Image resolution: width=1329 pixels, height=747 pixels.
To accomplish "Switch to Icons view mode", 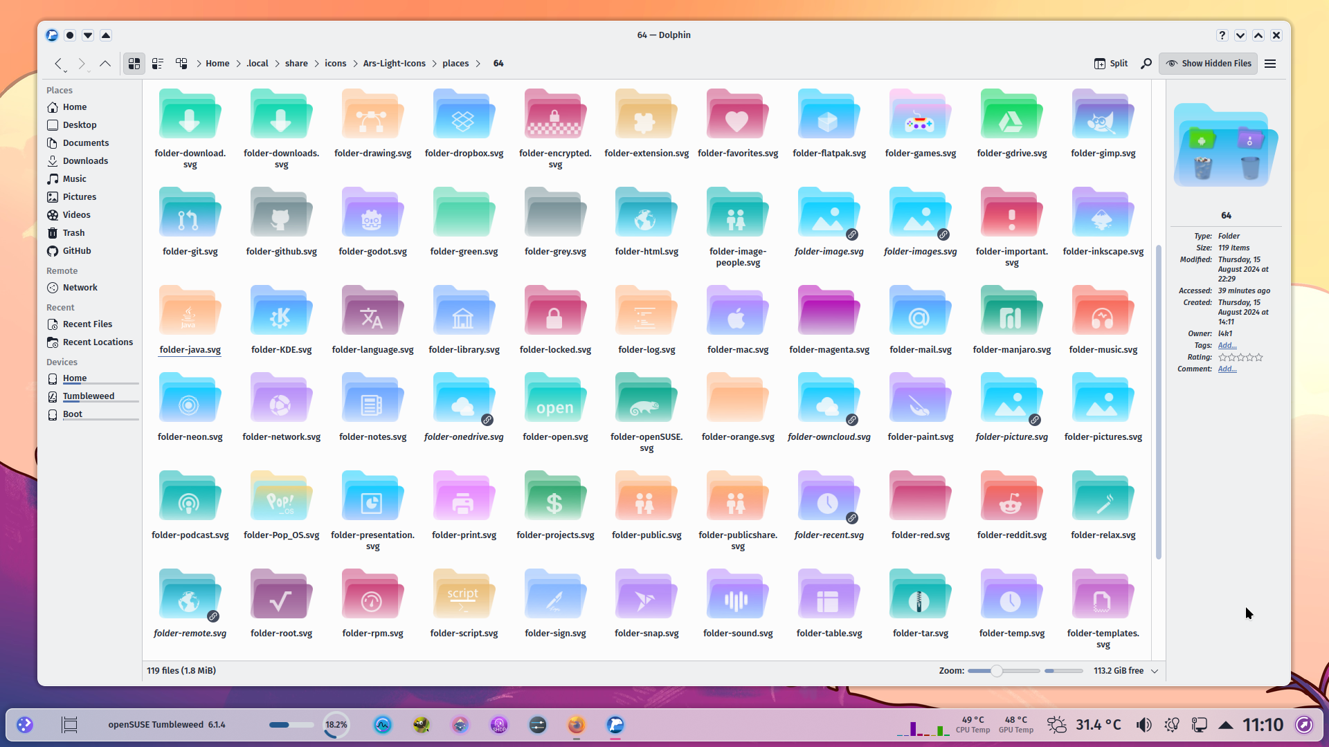I will tap(134, 64).
